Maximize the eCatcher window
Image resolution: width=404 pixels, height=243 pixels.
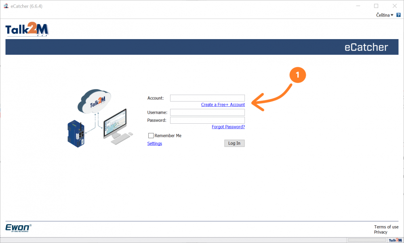click(x=376, y=6)
